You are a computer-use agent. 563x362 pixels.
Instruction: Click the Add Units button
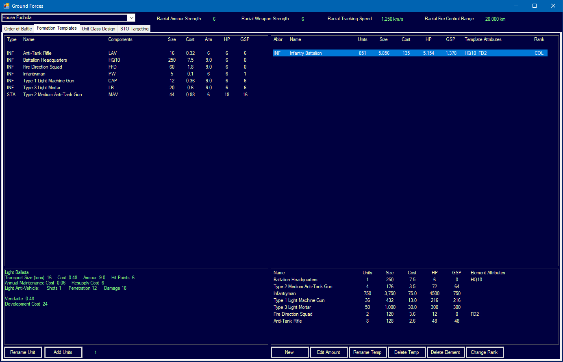tap(63, 352)
